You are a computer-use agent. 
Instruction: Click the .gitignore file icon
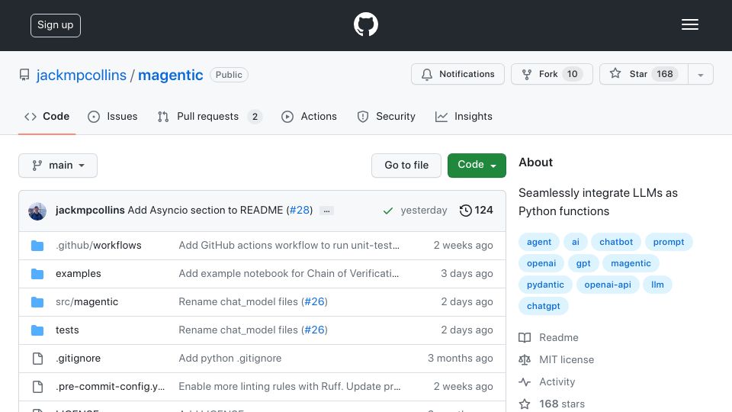click(38, 359)
